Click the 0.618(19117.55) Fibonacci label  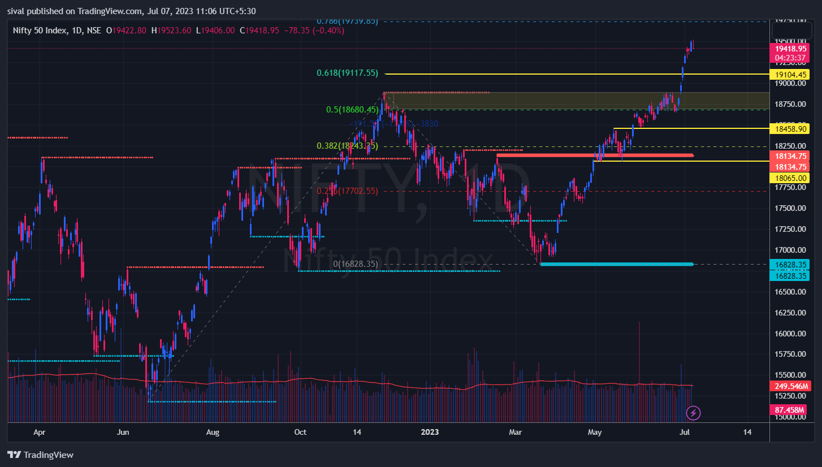click(347, 73)
